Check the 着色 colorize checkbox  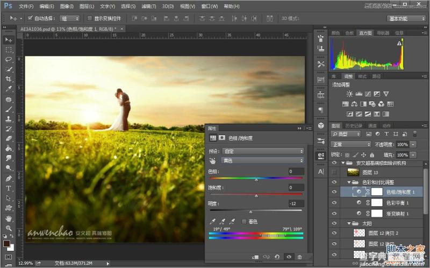tap(244, 222)
